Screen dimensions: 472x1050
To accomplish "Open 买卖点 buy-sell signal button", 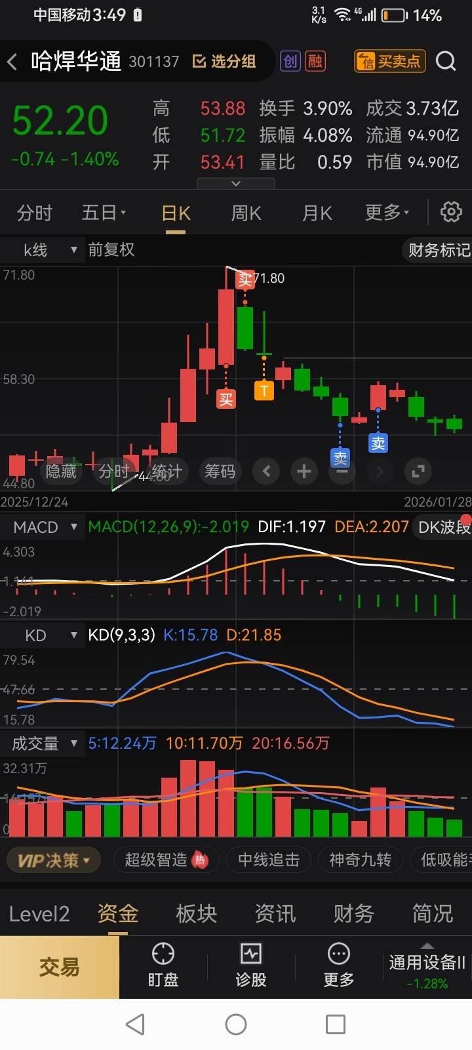I will pos(390,61).
